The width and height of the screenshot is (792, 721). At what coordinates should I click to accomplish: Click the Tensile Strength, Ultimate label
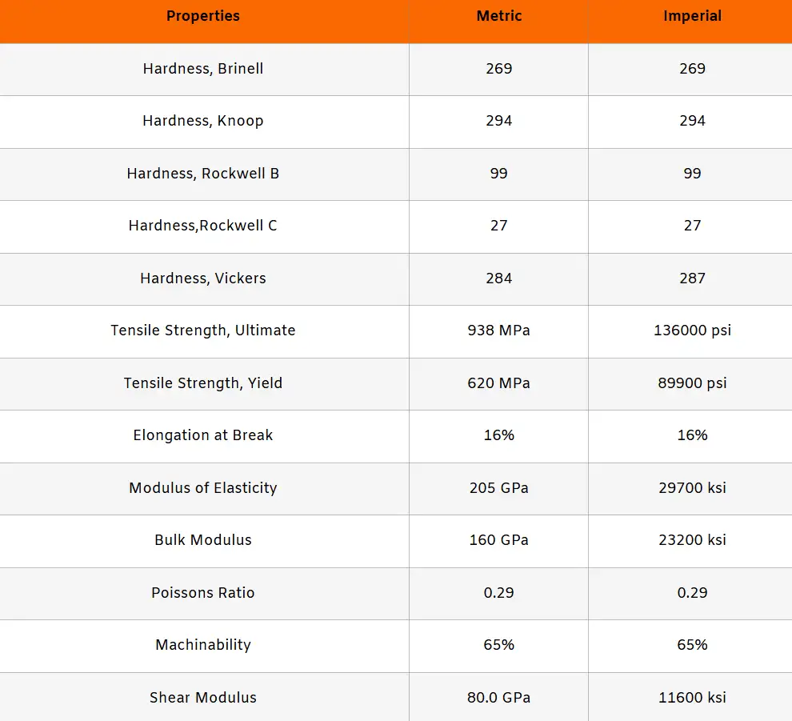(x=203, y=330)
